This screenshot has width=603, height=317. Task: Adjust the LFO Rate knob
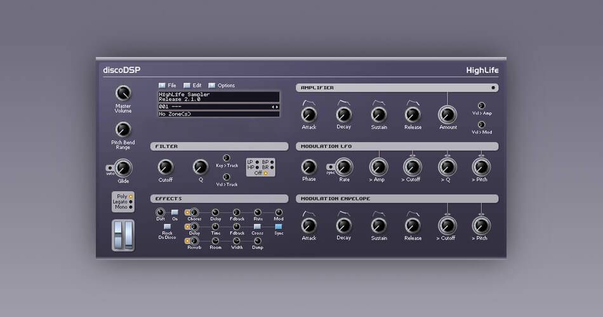tap(344, 167)
